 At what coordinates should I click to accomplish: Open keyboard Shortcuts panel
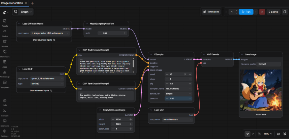(5, 123)
